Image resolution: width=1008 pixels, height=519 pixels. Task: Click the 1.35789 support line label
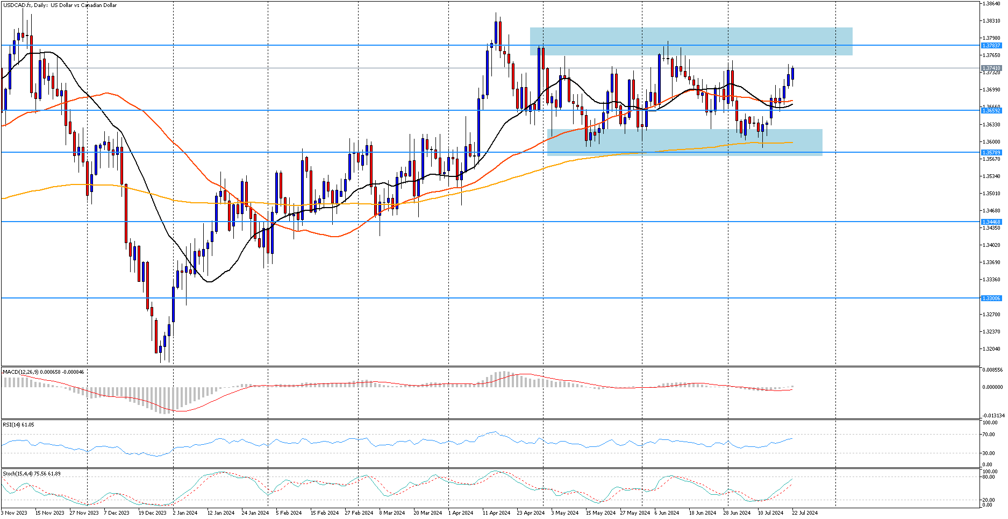991,152
